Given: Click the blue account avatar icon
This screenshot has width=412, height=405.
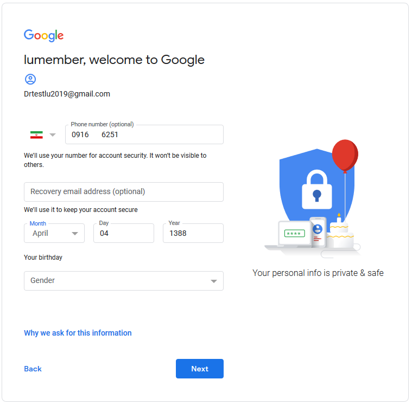Looking at the screenshot, I should tap(30, 79).
